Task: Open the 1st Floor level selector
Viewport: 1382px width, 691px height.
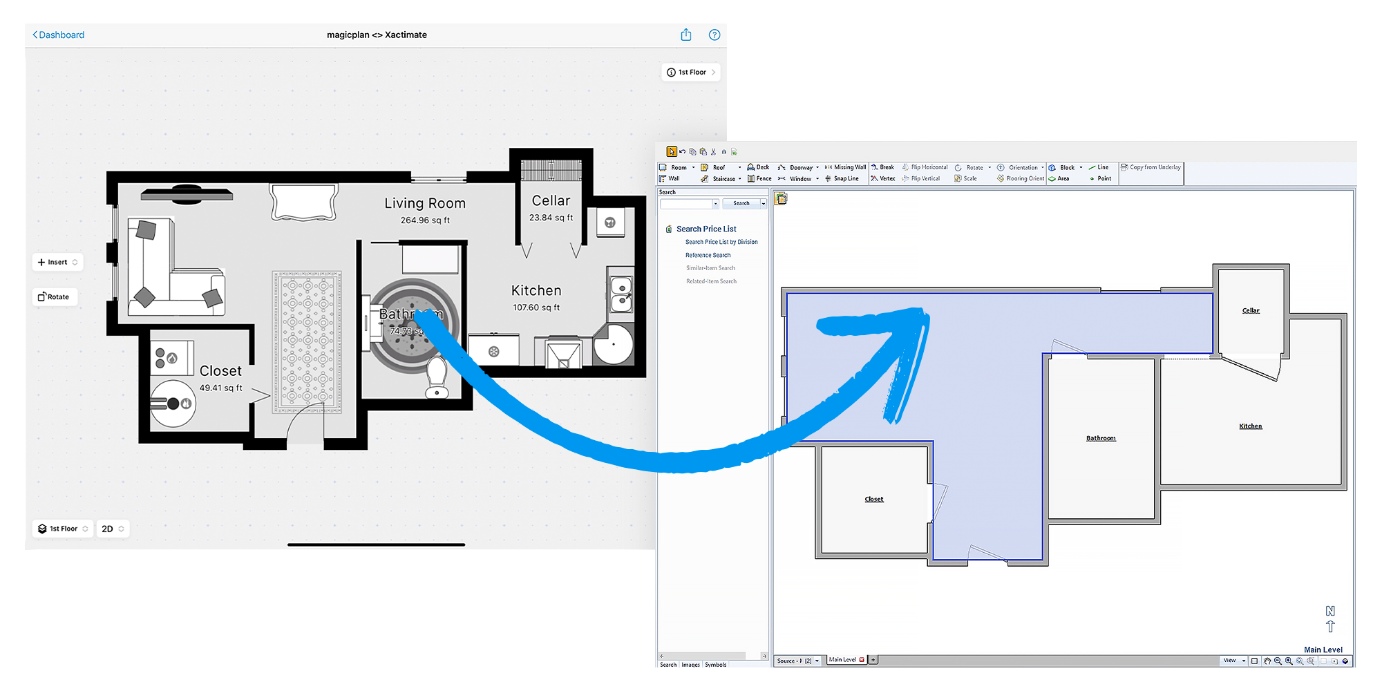Action: point(63,529)
